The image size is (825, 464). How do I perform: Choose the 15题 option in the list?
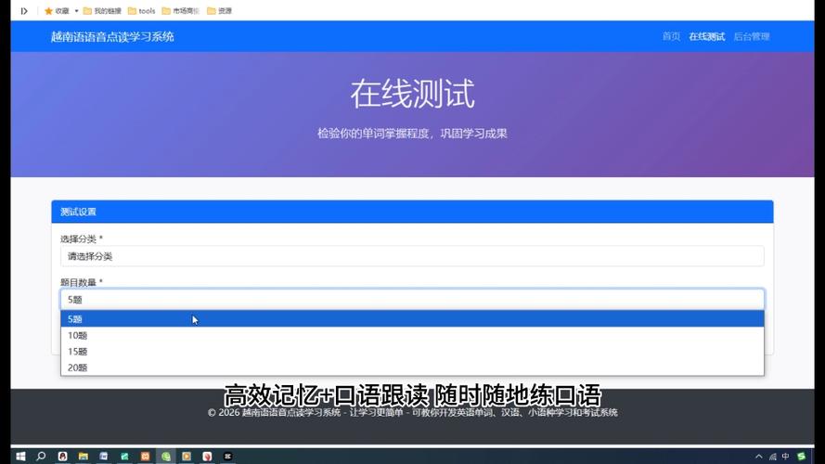412,352
